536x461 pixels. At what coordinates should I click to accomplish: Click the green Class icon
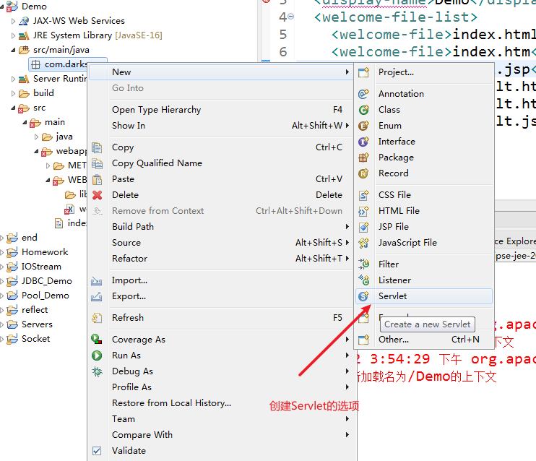[363, 110]
